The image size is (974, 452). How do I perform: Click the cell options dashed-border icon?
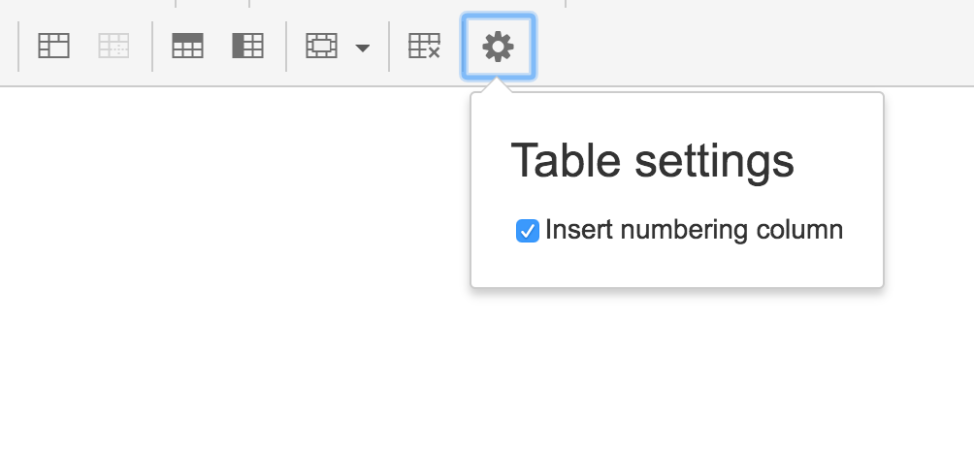click(321, 46)
